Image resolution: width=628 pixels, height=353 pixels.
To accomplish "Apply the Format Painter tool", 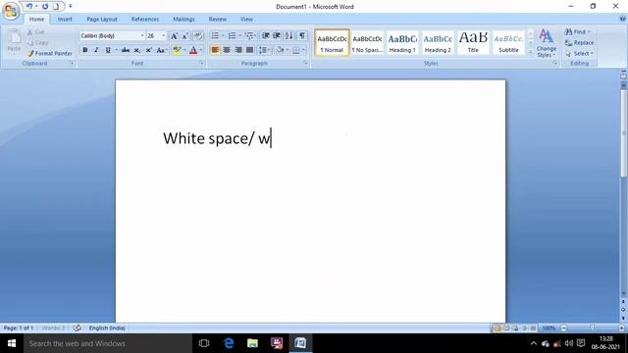I will (x=50, y=53).
